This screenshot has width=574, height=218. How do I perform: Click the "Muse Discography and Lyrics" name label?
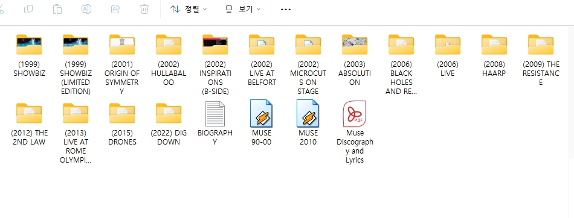coord(354,146)
